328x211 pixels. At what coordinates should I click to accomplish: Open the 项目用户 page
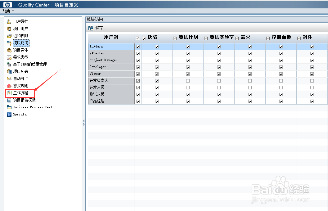[x=20, y=29]
